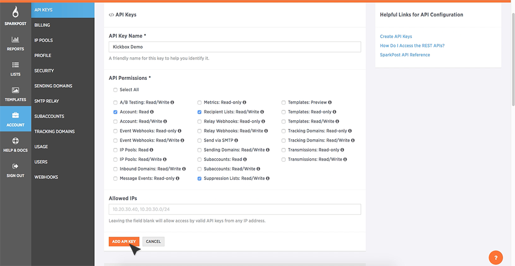Uncheck Recipient Lists: Read/Write permission

click(x=199, y=112)
